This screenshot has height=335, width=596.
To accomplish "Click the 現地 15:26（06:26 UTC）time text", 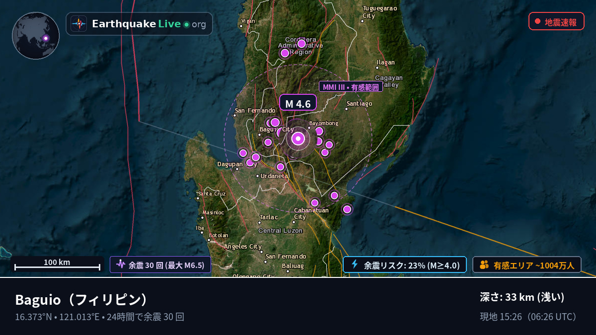I will click(x=530, y=317).
